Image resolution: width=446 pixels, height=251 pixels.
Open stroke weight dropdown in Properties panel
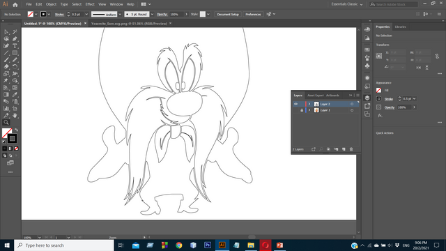tap(415, 99)
